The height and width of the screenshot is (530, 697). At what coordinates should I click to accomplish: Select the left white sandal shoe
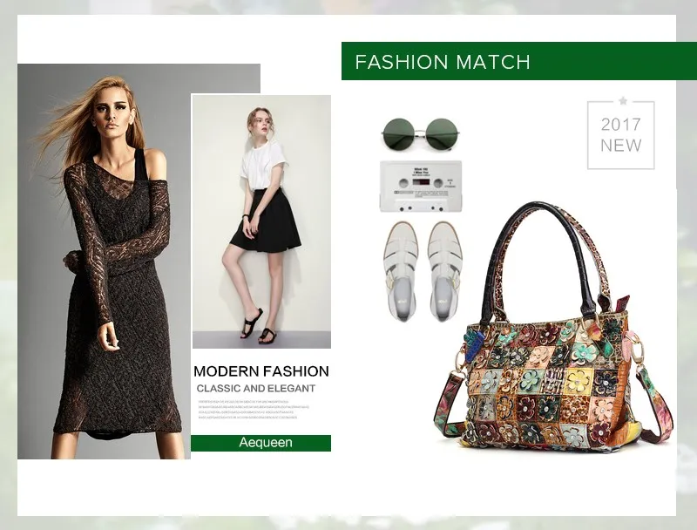coord(401,271)
